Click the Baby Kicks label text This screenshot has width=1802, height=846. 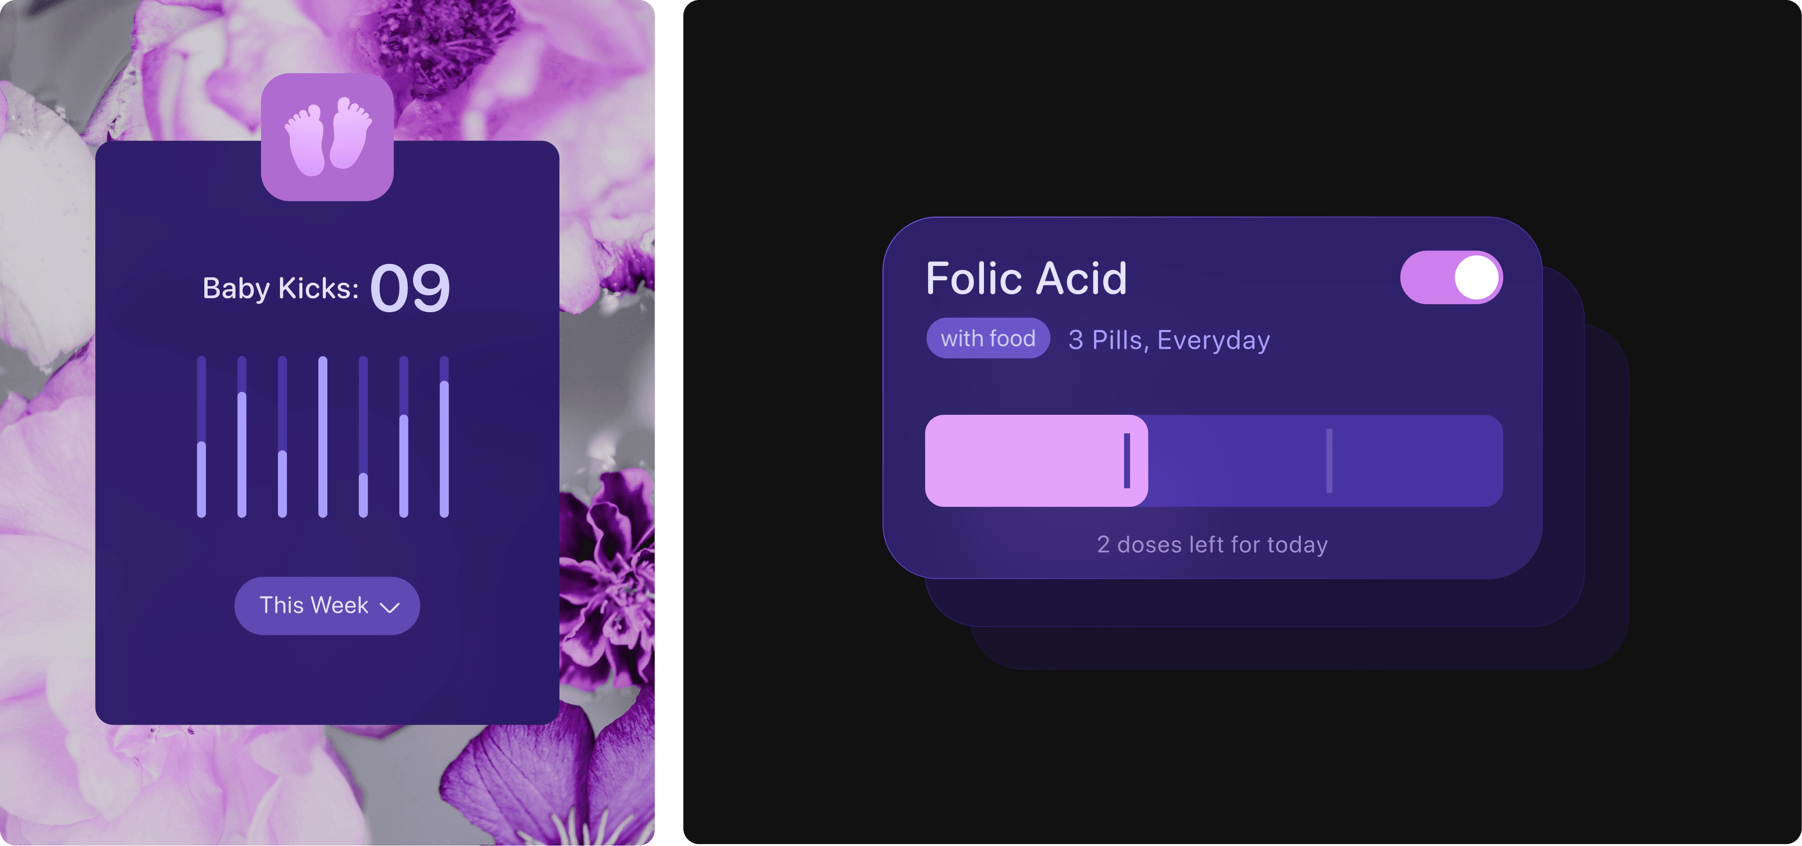(x=280, y=288)
